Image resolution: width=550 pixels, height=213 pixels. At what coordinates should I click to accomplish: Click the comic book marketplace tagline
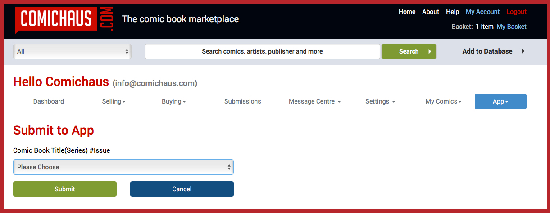click(x=180, y=19)
